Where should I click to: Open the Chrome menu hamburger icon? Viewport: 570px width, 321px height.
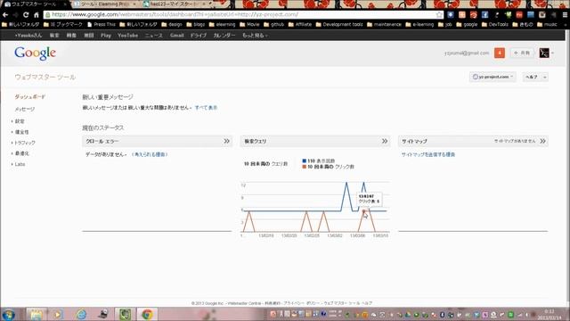(565, 15)
